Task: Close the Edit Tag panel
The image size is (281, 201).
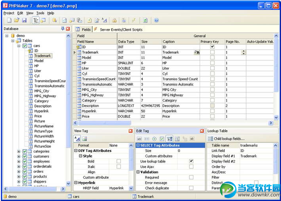Action: coord(202,131)
